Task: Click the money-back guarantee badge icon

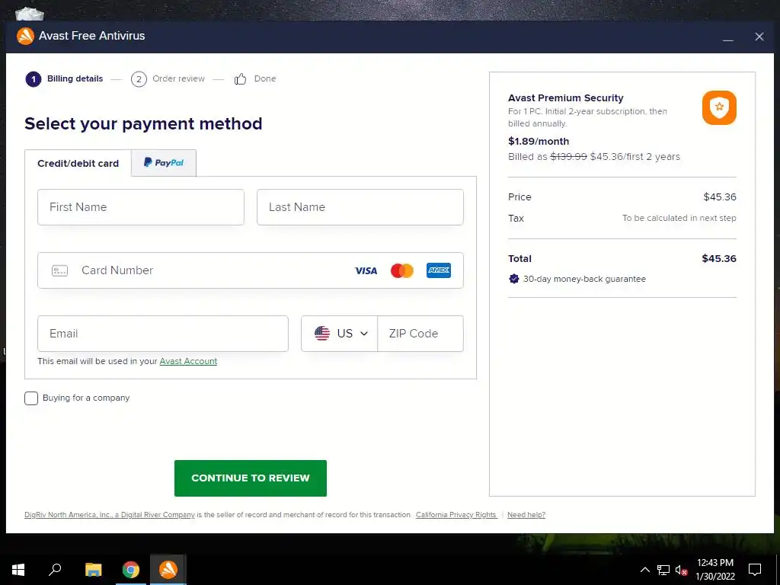Action: point(514,279)
